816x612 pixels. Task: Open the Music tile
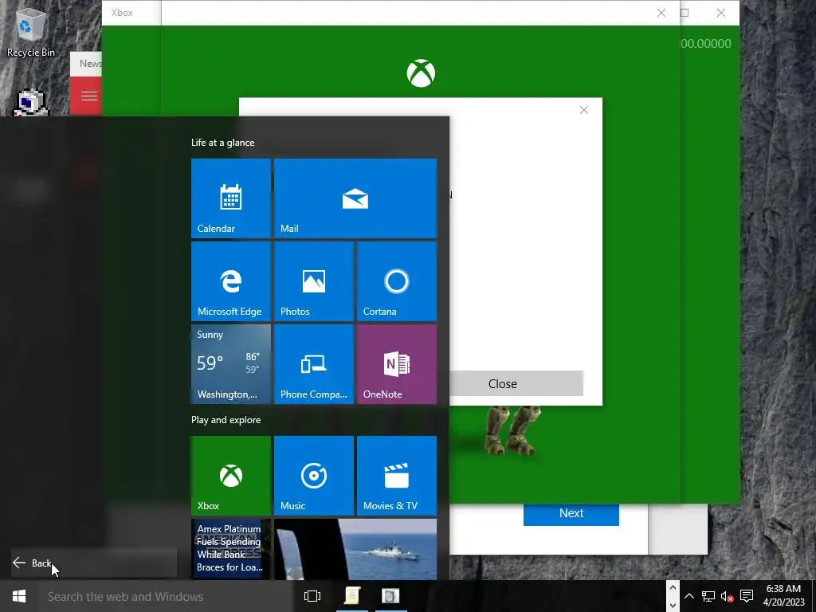tap(314, 476)
